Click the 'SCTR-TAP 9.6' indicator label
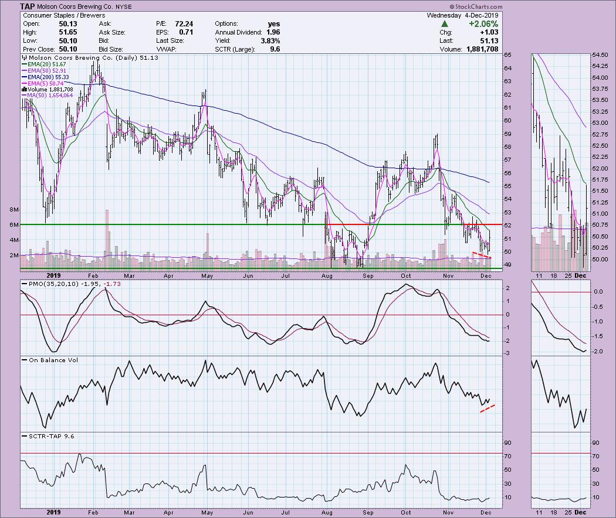The width and height of the screenshot is (616, 518). [52, 436]
